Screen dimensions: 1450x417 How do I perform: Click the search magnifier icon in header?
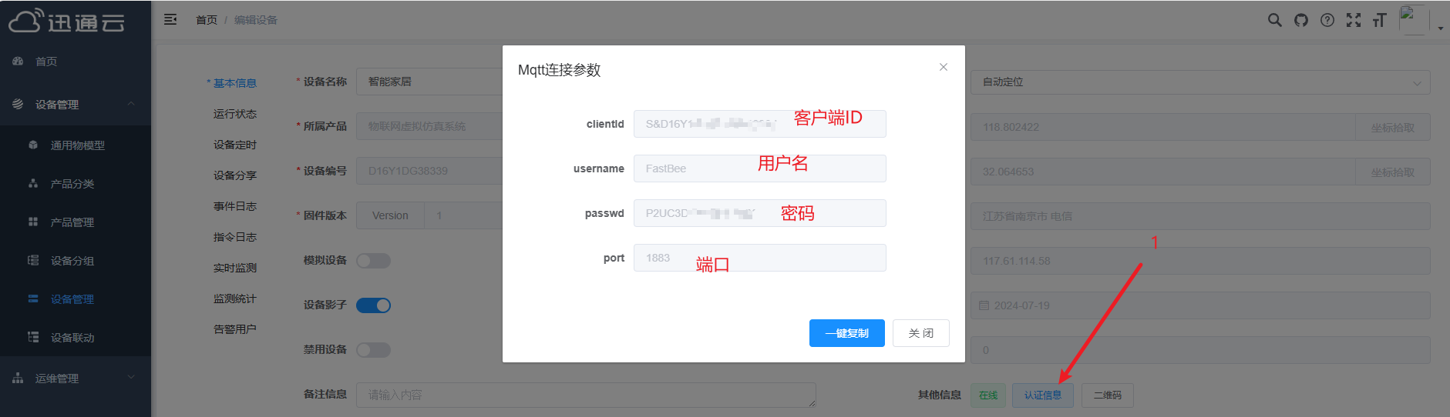pos(1274,20)
